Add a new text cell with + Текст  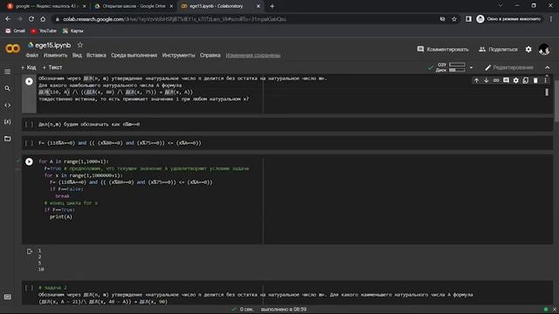point(52,67)
